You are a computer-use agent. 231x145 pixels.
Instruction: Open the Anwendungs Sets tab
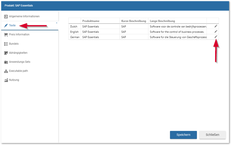(x=30, y=62)
